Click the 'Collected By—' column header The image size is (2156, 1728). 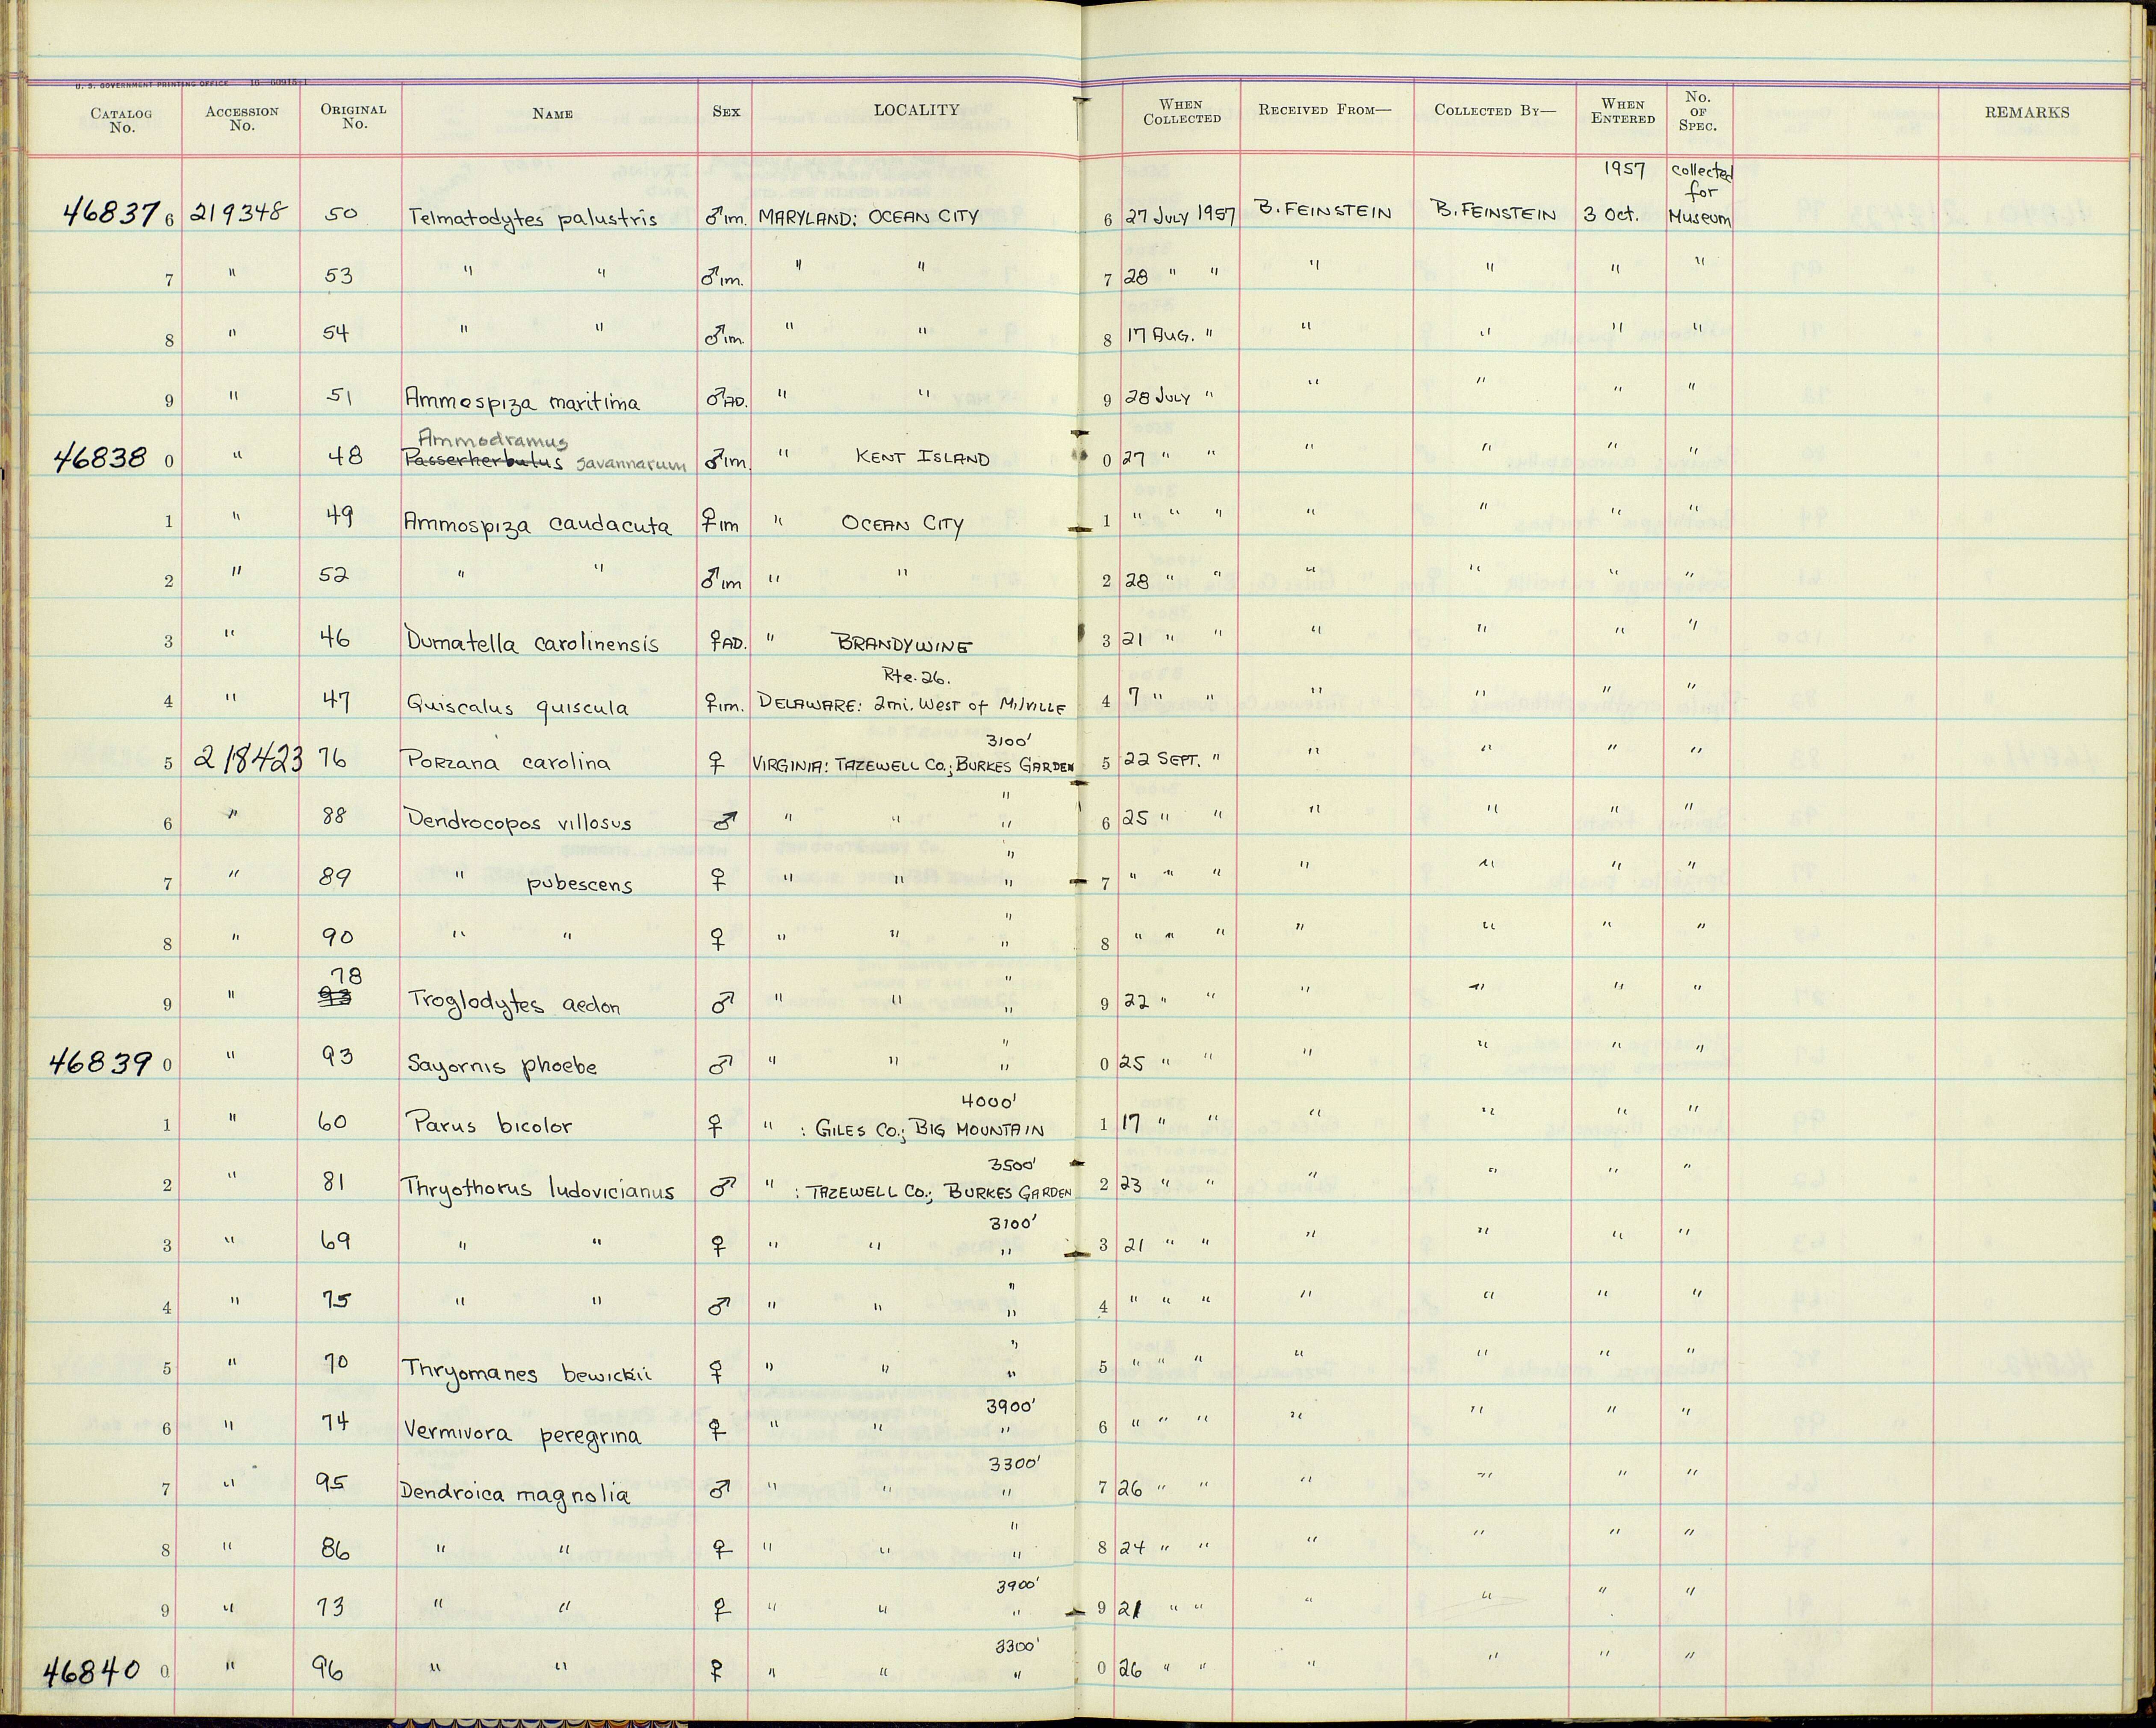[x=1495, y=110]
